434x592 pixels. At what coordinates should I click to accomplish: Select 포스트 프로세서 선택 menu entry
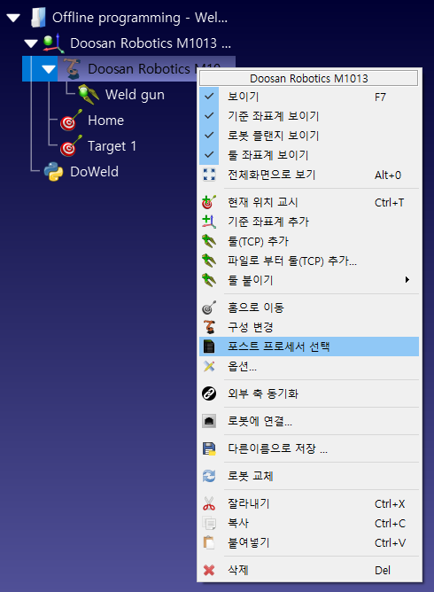point(309,347)
